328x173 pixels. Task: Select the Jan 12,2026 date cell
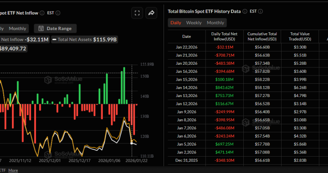click(187, 104)
